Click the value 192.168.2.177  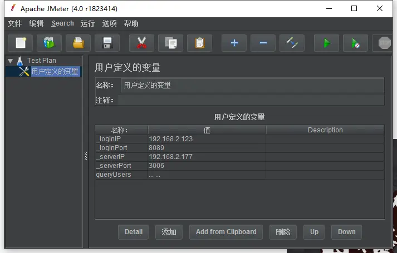click(170, 157)
